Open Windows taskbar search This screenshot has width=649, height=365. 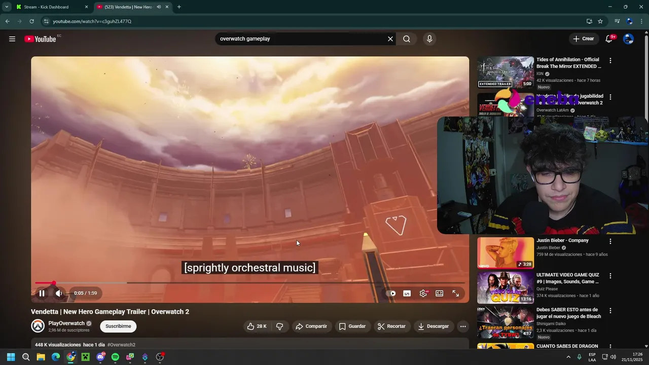click(x=26, y=357)
